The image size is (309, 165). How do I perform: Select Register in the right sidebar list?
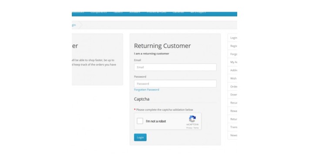[x=232, y=46]
